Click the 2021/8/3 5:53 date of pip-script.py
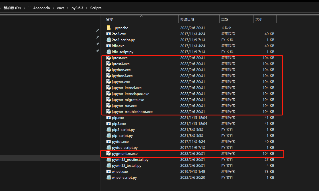Viewport: 319px width, 191px height. point(192,136)
